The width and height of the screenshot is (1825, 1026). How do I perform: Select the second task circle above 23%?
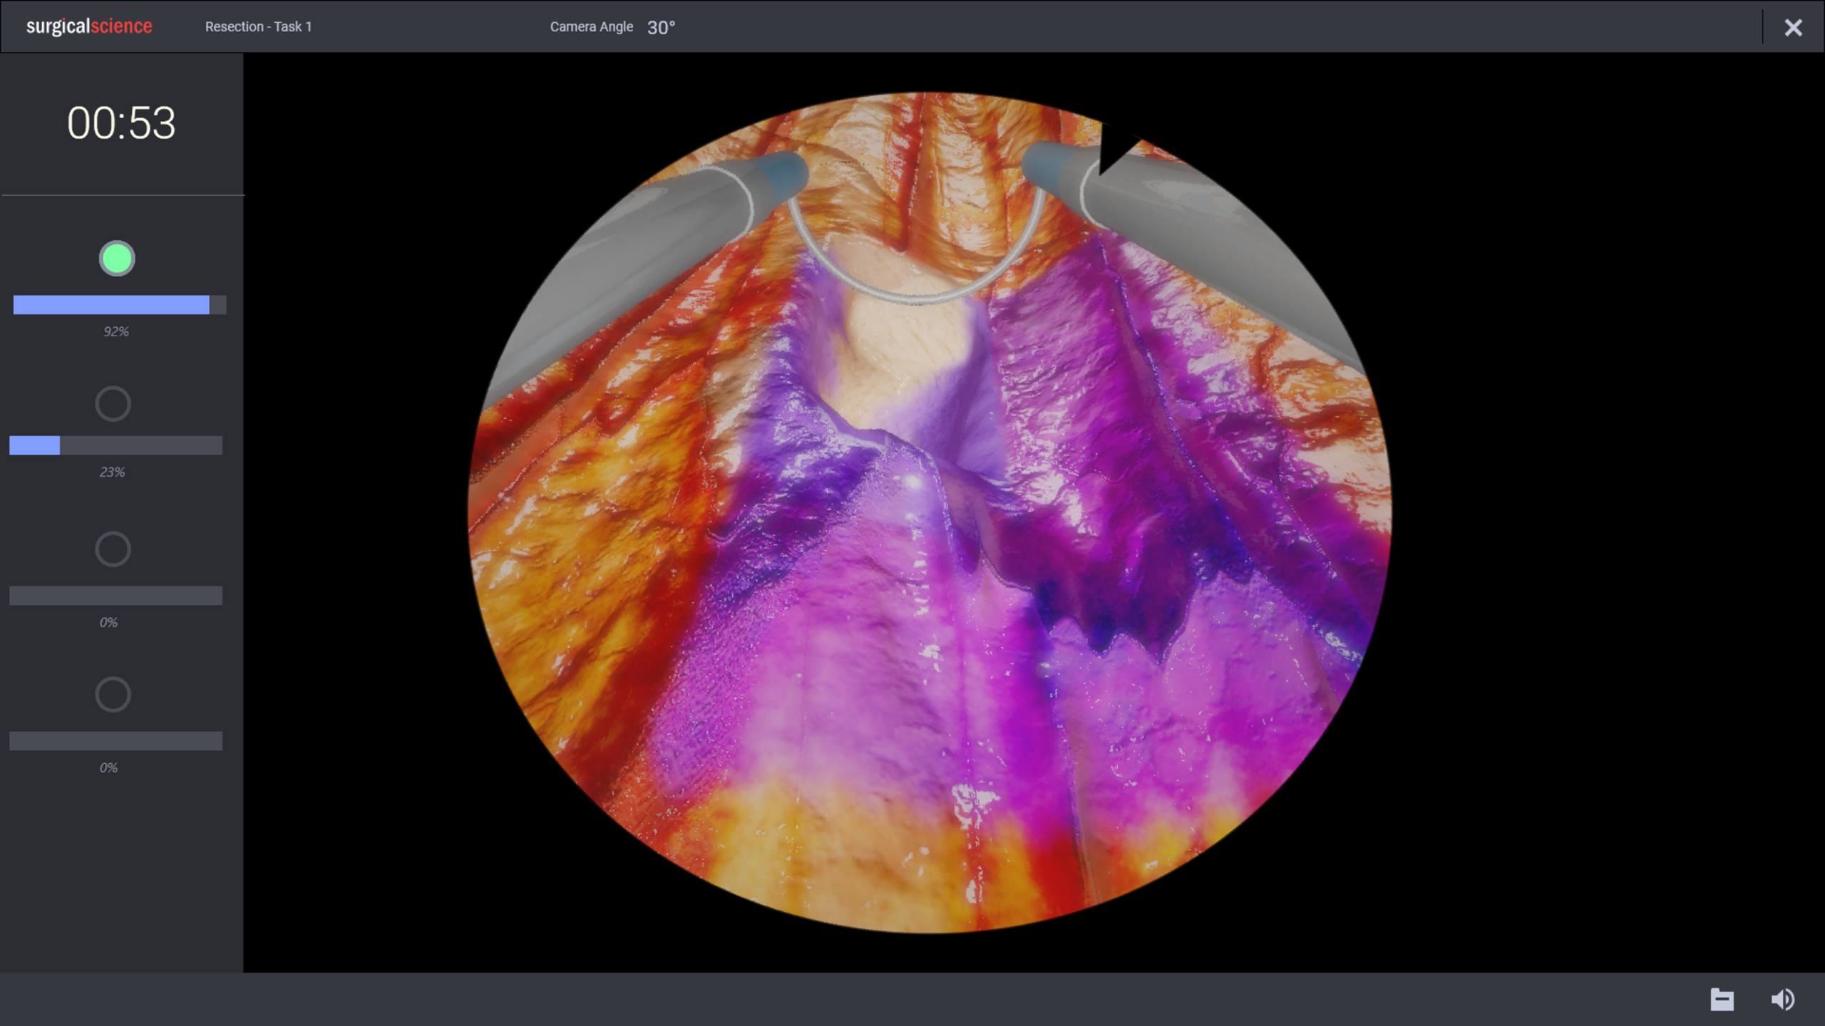click(113, 404)
